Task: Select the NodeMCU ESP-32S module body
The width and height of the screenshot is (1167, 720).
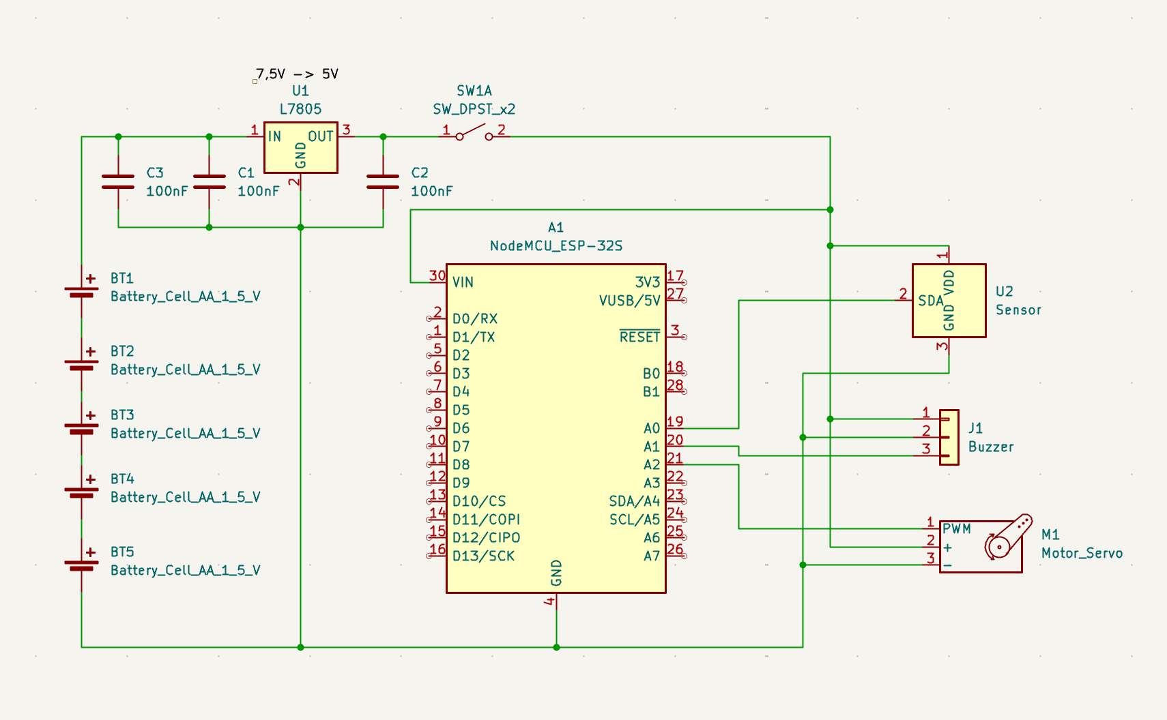Action: (556, 428)
